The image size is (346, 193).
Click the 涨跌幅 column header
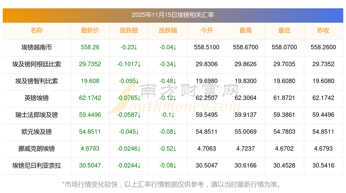tap(168, 30)
